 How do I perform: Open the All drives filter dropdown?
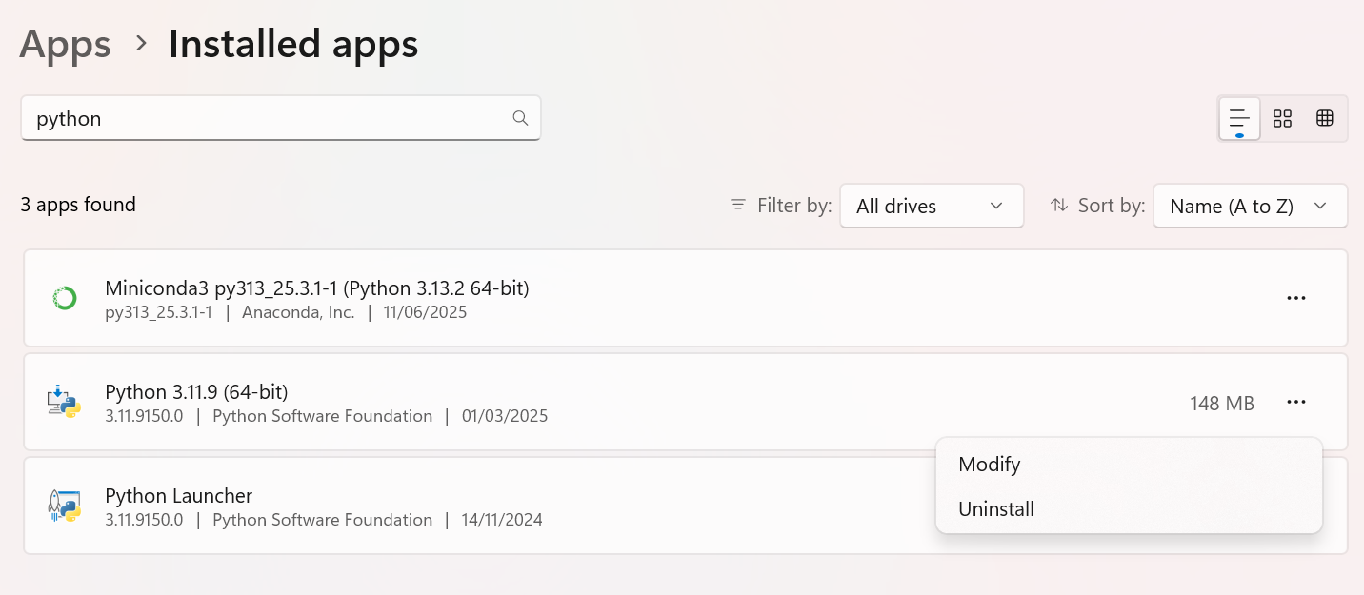pos(932,206)
